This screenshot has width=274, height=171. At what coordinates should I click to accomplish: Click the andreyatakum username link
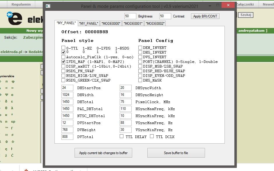252,31
